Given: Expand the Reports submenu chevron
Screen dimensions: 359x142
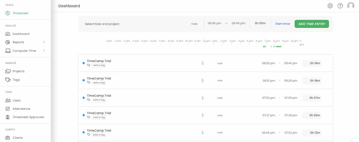Looking at the screenshot, I should (44, 42).
